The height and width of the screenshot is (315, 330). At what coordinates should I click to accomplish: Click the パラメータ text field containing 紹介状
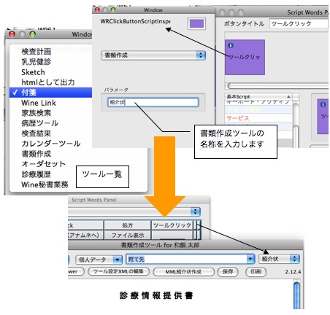tap(153, 102)
